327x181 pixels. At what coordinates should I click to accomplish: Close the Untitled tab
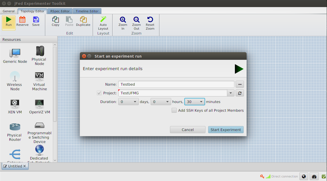point(25,166)
